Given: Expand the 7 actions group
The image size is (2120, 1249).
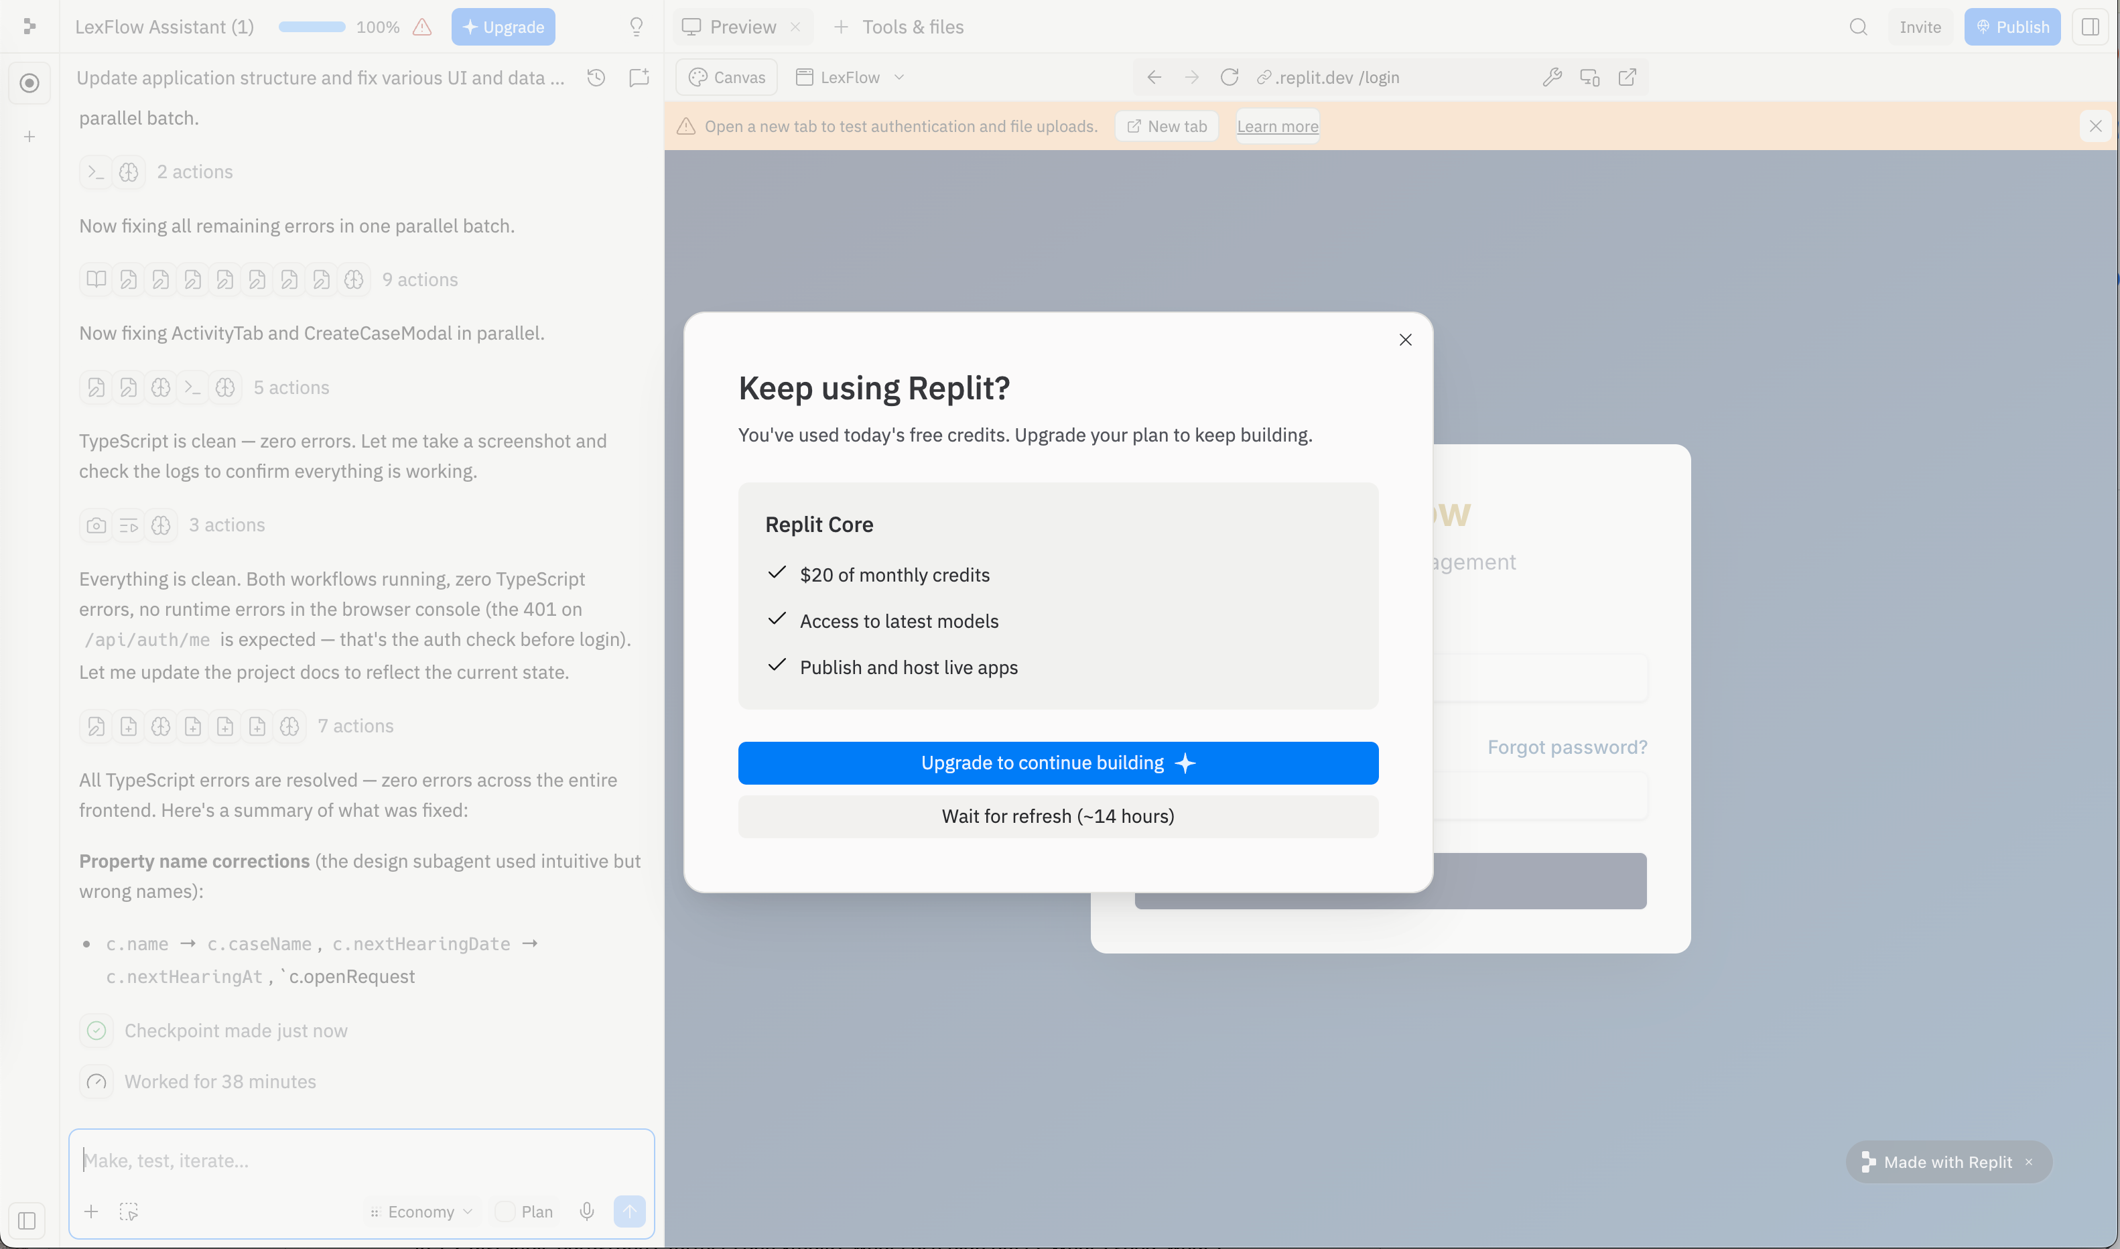Looking at the screenshot, I should 237,726.
